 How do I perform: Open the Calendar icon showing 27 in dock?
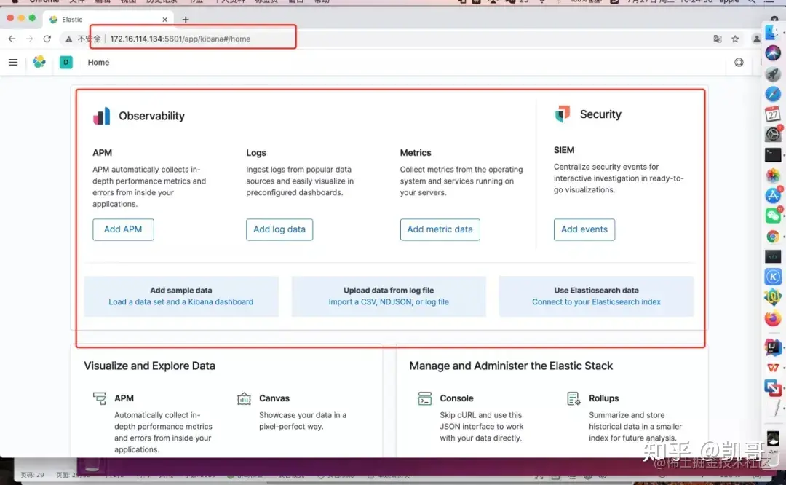pos(773,114)
